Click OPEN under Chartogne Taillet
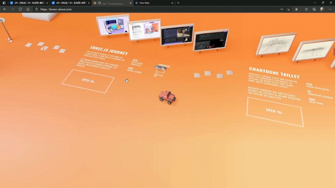This screenshot has height=188, width=335. tap(275, 111)
